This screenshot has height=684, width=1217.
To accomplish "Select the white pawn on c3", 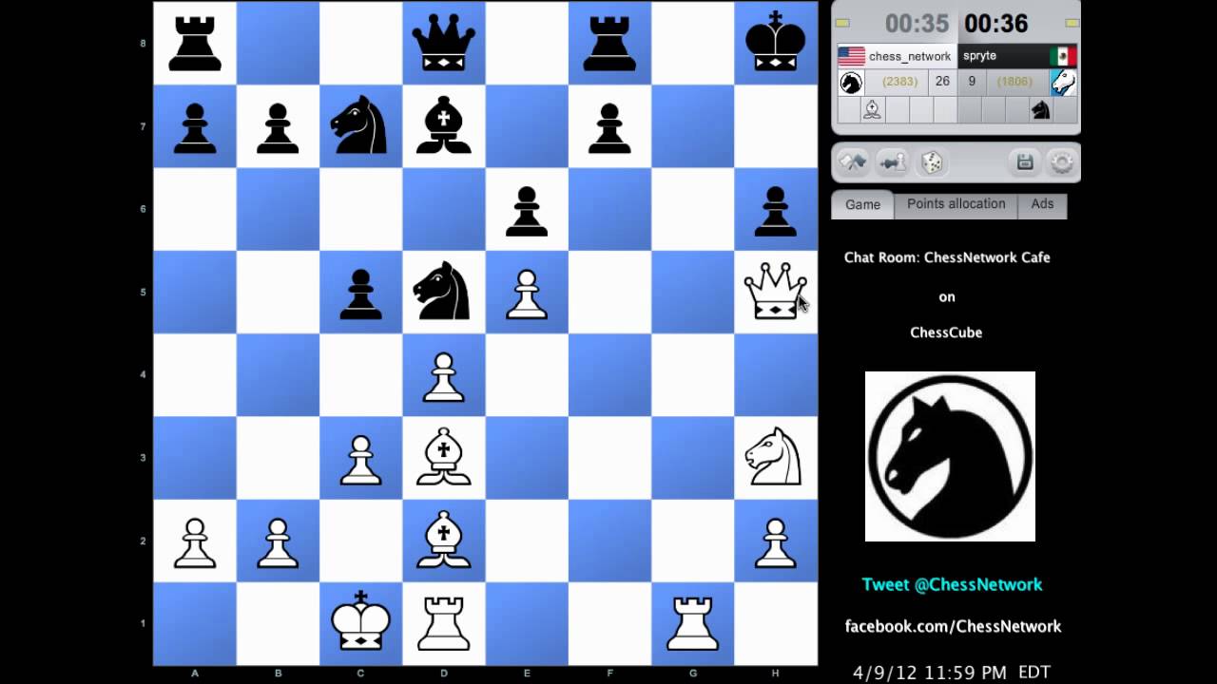I will (360, 460).
